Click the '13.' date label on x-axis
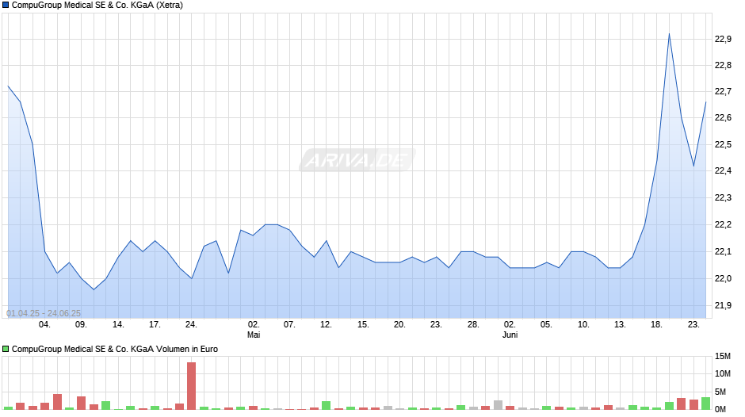The height and width of the screenshot is (417, 745). pyautogui.click(x=620, y=325)
